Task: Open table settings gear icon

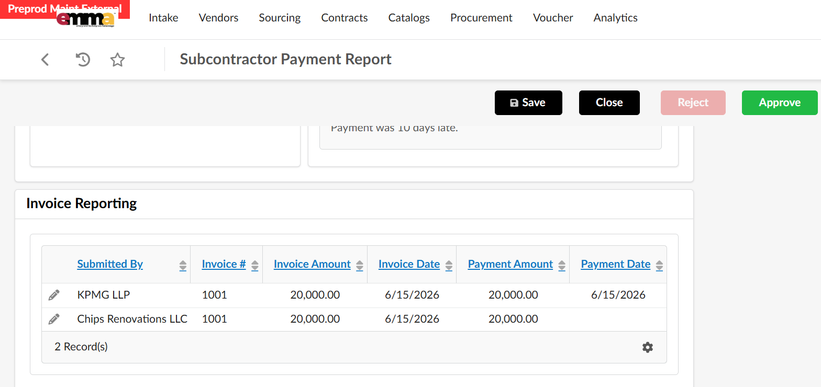Action: click(648, 347)
